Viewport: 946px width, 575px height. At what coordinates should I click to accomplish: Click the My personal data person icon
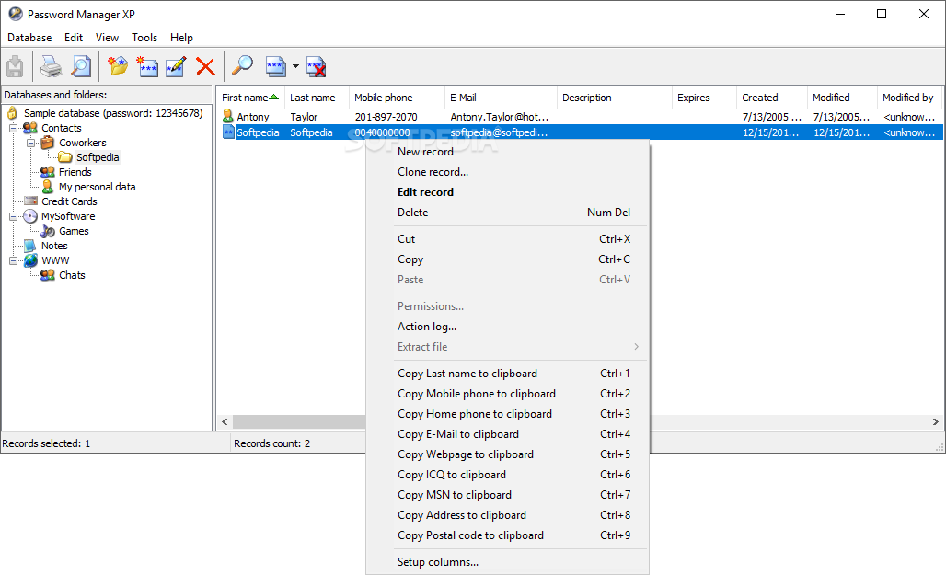click(48, 187)
